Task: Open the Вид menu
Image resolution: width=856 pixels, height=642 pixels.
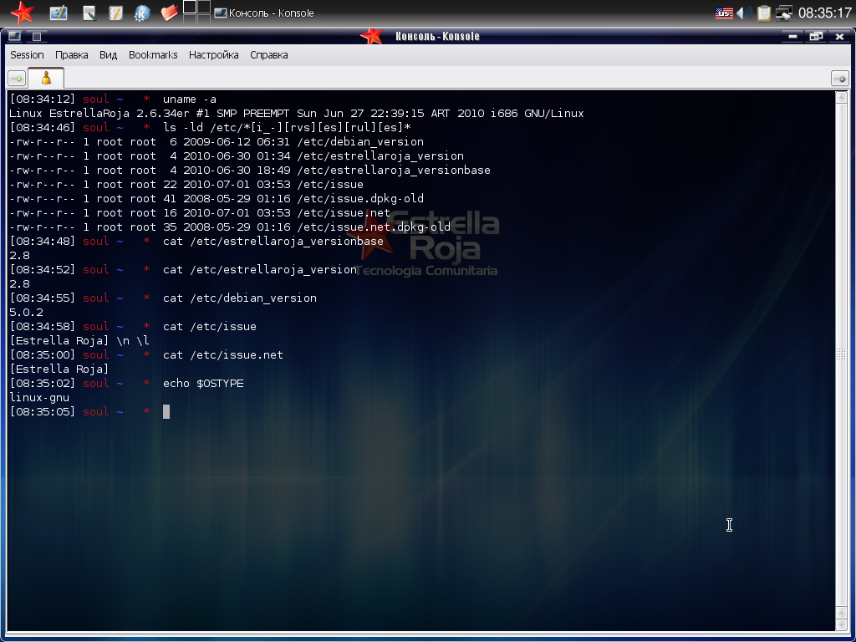Action: (x=108, y=54)
